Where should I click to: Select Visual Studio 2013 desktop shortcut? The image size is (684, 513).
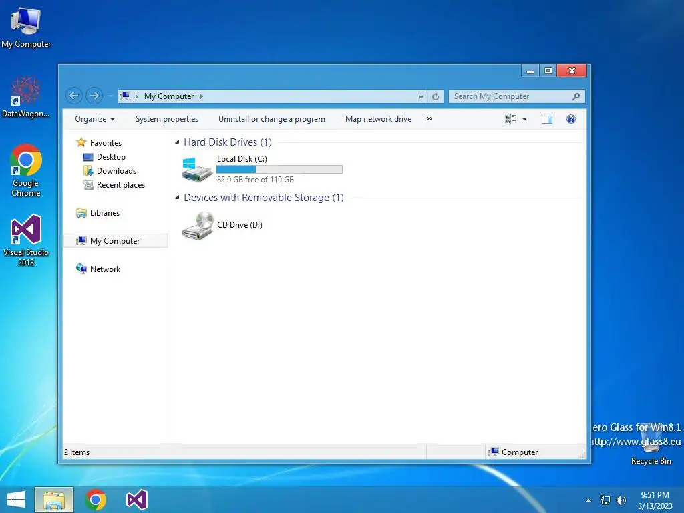[26, 240]
